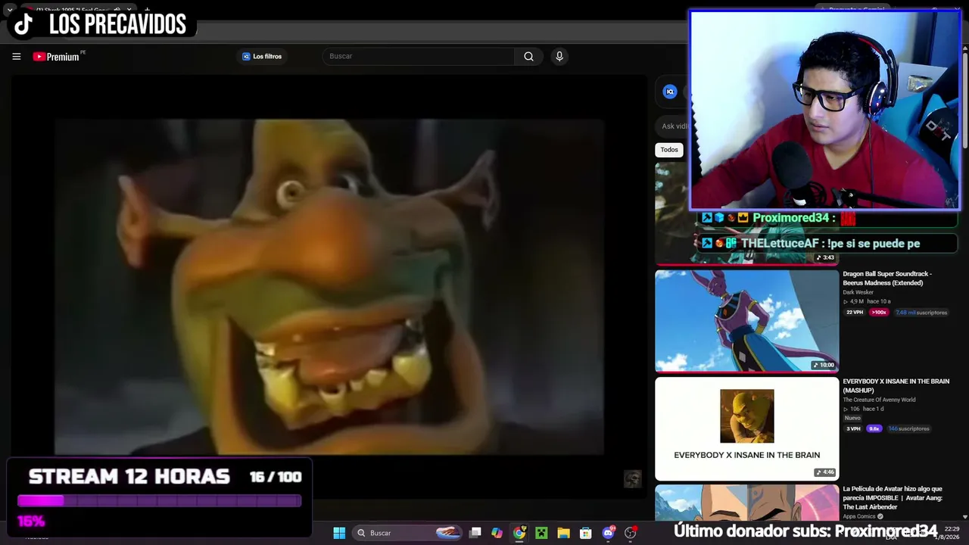Image resolution: width=969 pixels, height=545 pixels.
Task: Click the blue IQ extension icon in sidebar
Action: click(670, 92)
